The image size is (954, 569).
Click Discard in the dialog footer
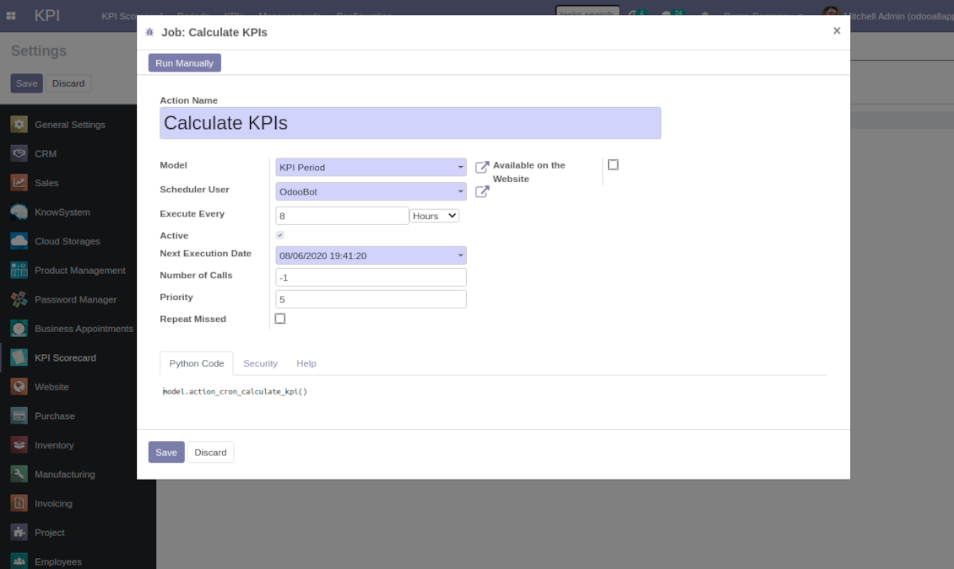[x=210, y=453]
